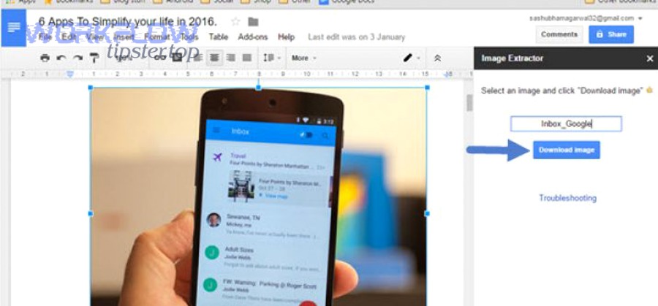Open the File menu

click(x=45, y=37)
